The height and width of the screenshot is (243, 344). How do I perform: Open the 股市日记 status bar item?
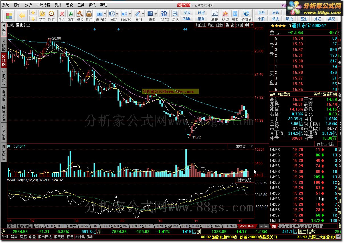pos(45,237)
